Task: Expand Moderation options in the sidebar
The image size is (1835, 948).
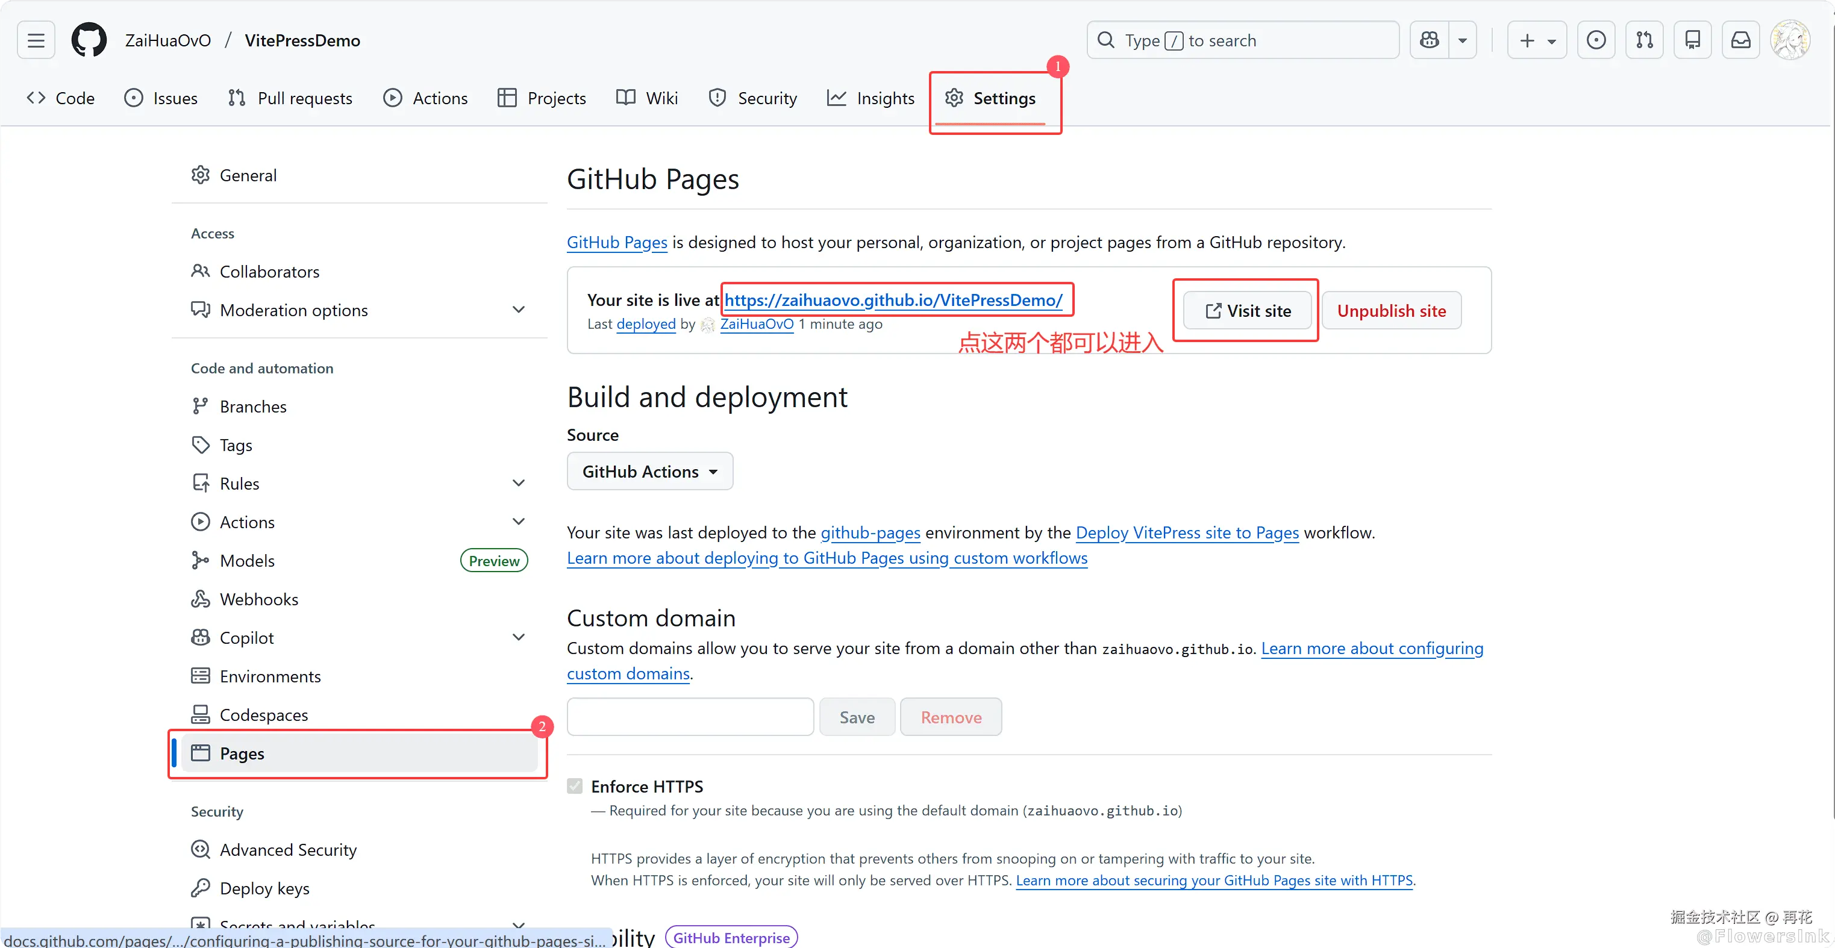Action: 519,310
